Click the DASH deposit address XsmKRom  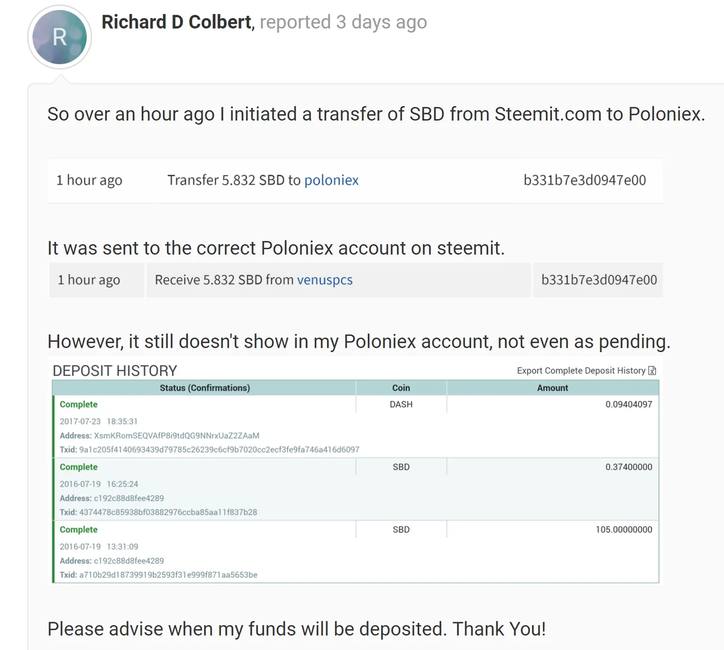[x=176, y=436]
